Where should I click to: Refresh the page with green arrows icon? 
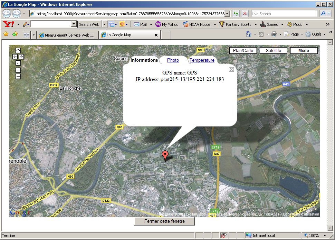(x=236, y=14)
